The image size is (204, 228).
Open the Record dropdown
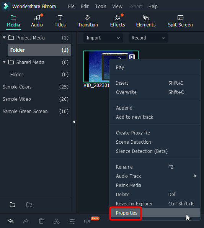(x=149, y=38)
